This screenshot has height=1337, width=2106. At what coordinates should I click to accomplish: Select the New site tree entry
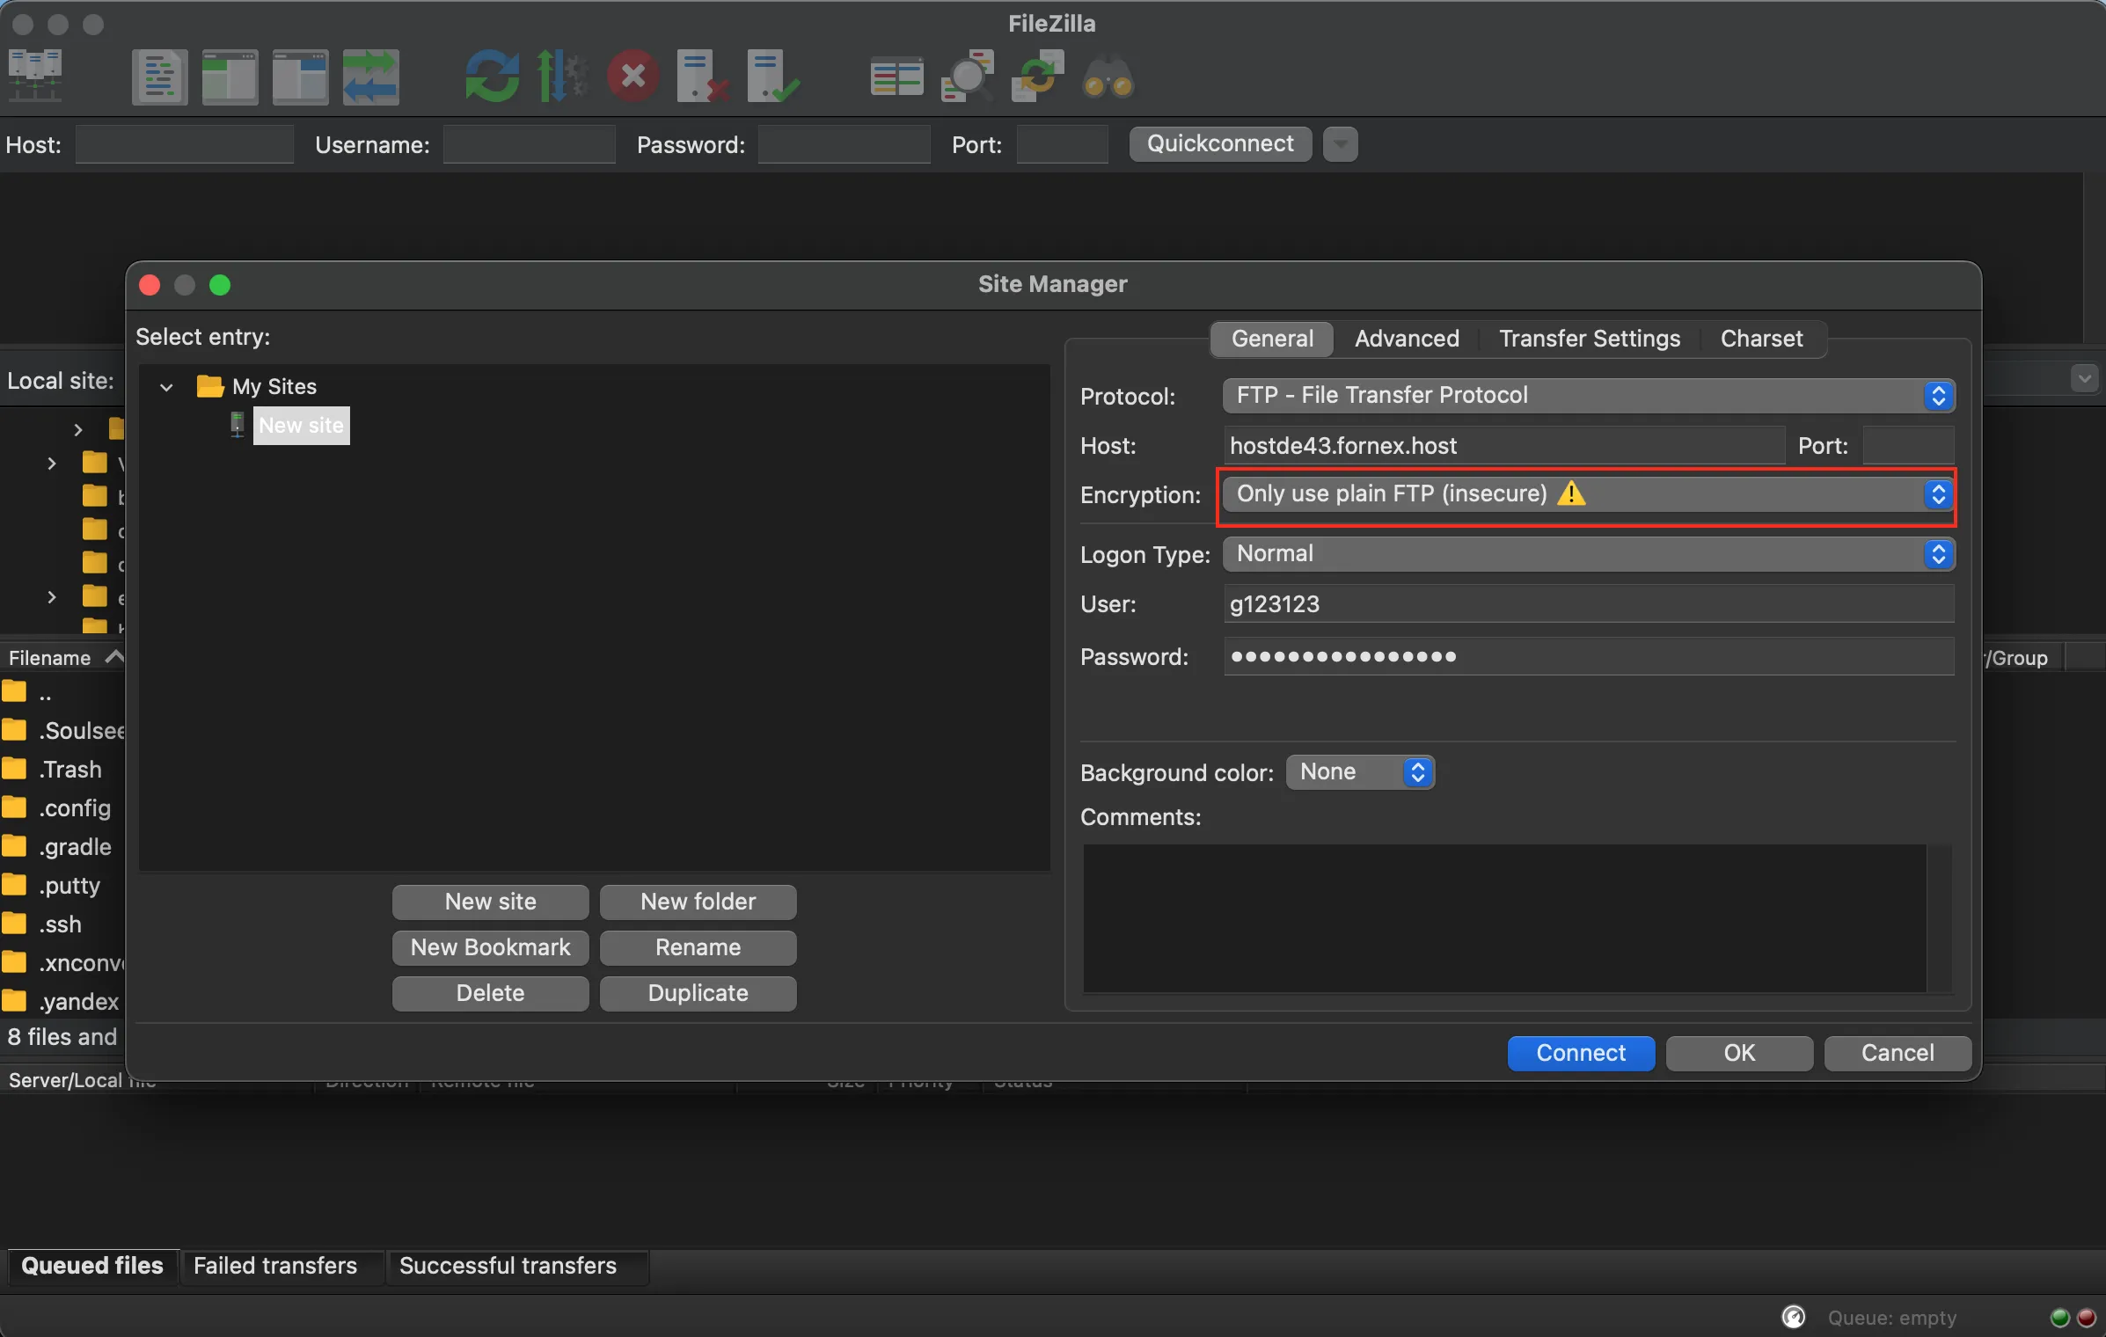(x=301, y=425)
